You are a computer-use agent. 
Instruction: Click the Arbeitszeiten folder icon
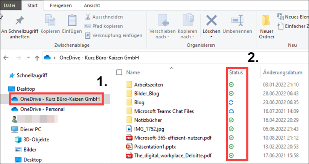[x=129, y=85]
